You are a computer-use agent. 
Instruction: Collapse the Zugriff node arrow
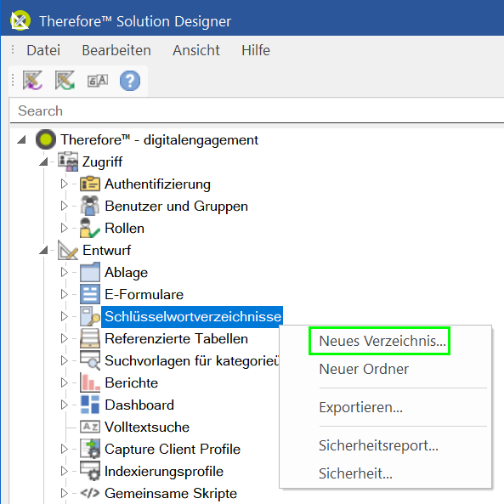43,161
